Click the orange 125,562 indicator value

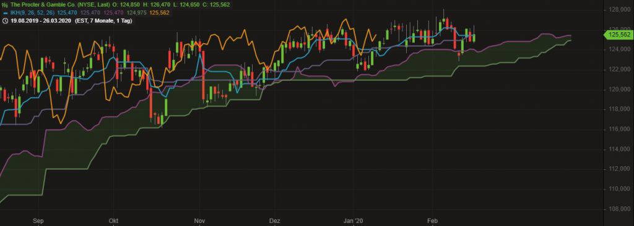click(x=159, y=13)
